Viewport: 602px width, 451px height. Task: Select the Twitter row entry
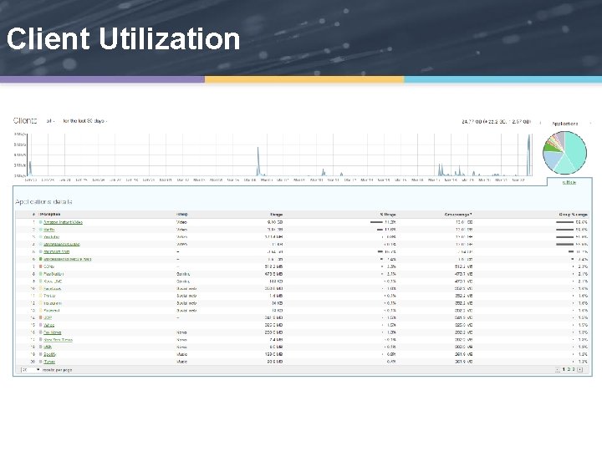coord(49,296)
